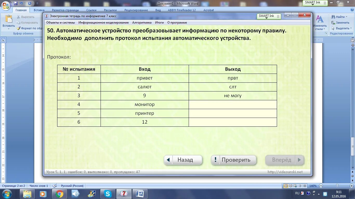
Task: Click the SMART Ink grip dots on the notebook window
Action: [x=278, y=16]
